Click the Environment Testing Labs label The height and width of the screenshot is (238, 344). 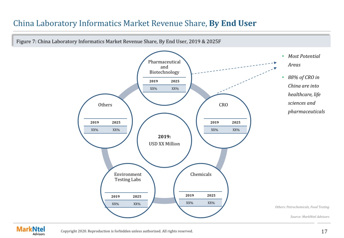128,177
